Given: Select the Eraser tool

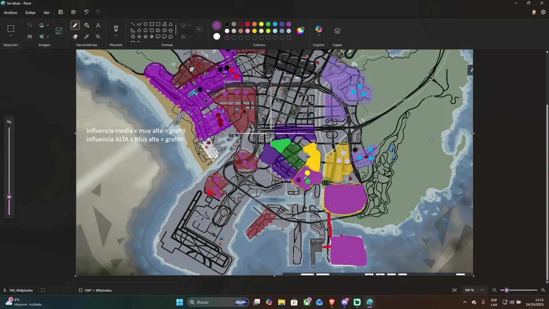Looking at the screenshot, I should tap(75, 36).
